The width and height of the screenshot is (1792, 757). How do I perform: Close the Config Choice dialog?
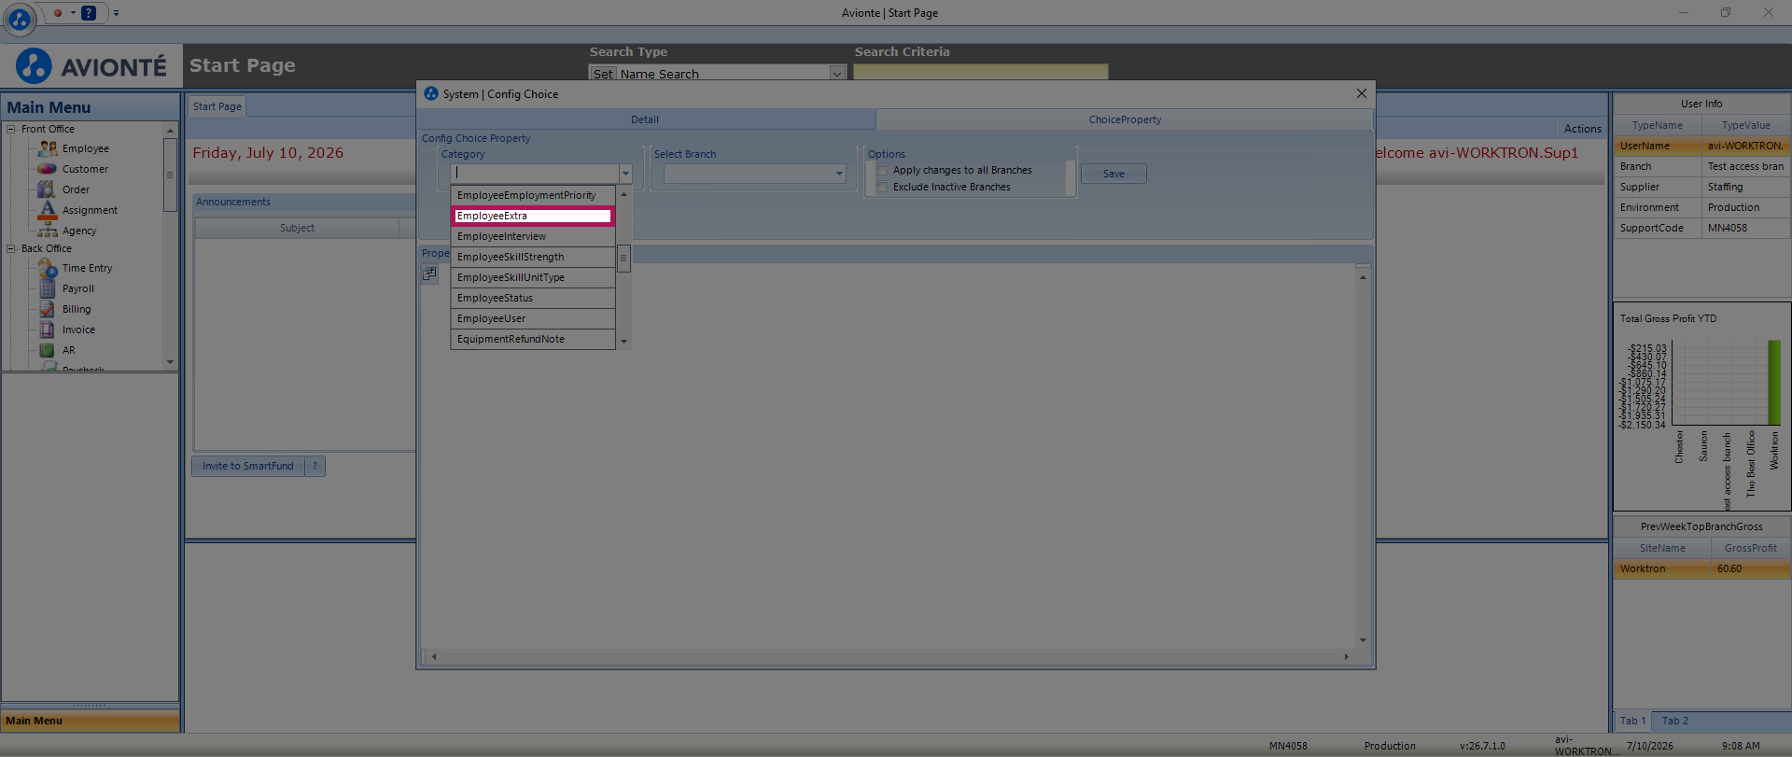tap(1362, 93)
